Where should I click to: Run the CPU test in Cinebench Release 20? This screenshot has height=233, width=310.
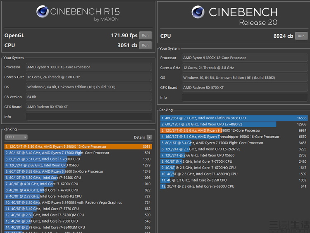(301, 36)
